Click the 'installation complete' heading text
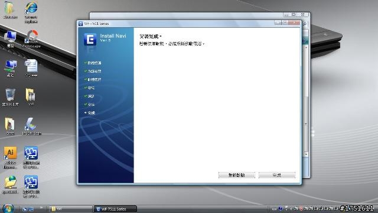Screen dimensions: 378x213 (x=150, y=37)
